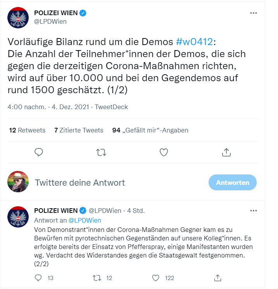Open your own profile avatar thumbnail
Viewport: 278px width, 289px height.
pos(18,181)
